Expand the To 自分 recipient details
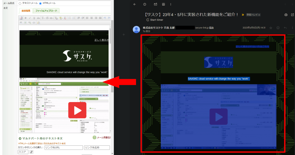The height and width of the screenshot is (155, 295). pos(152,31)
